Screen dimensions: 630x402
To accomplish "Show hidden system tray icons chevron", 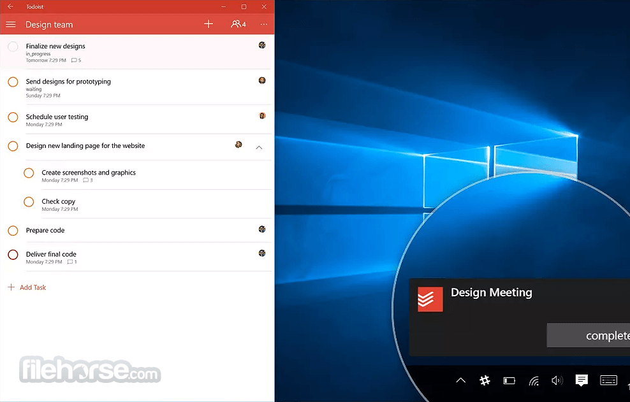I will [x=461, y=380].
